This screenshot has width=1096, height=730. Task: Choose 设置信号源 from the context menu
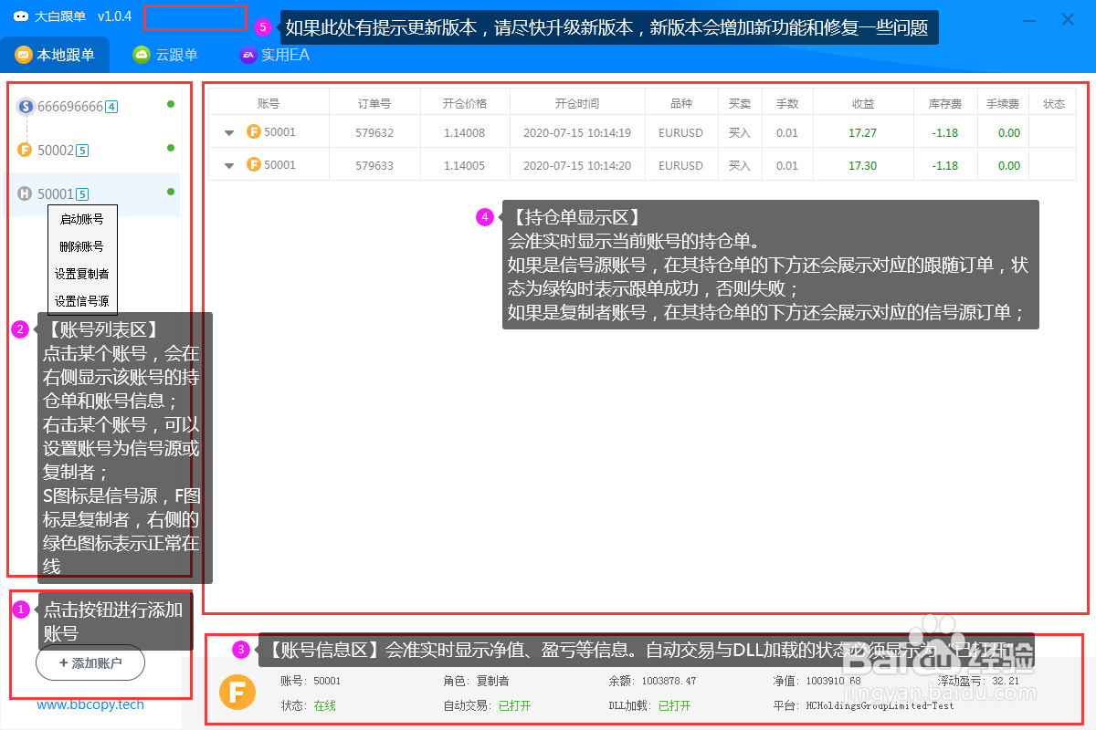(82, 300)
